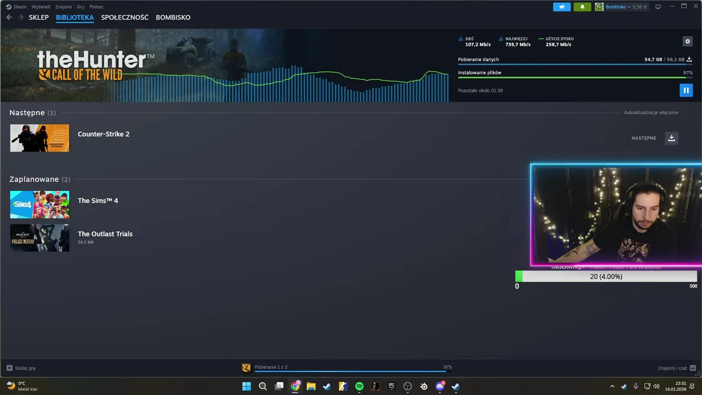Pause theHunter download
The width and height of the screenshot is (702, 395).
686,90
